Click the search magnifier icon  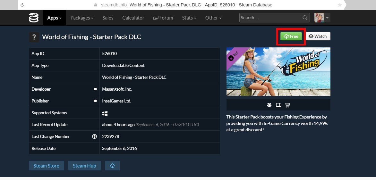click(305, 18)
